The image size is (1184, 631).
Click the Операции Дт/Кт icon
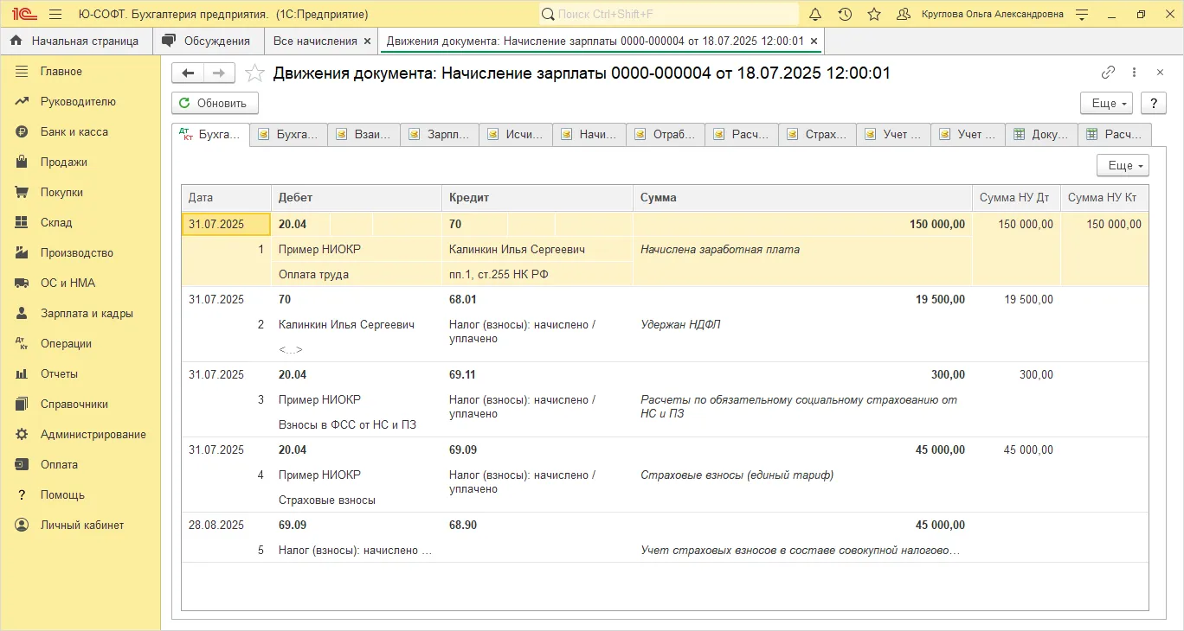[x=23, y=343]
